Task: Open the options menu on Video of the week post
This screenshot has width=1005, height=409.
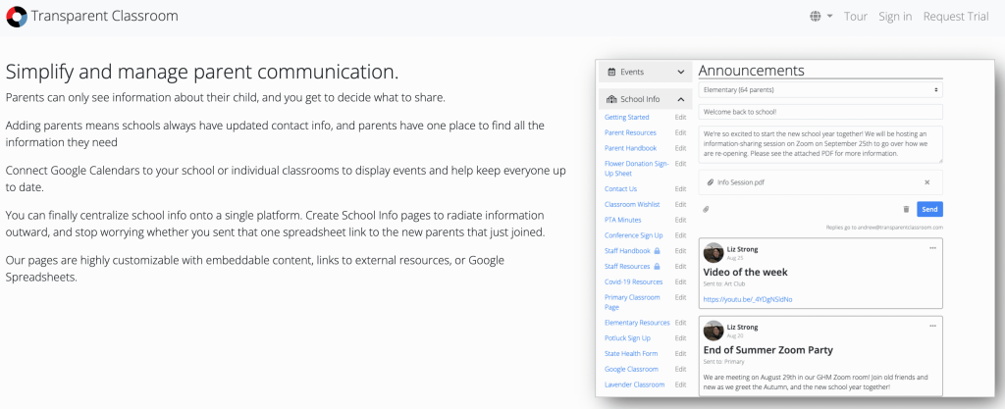Action: pyautogui.click(x=932, y=248)
